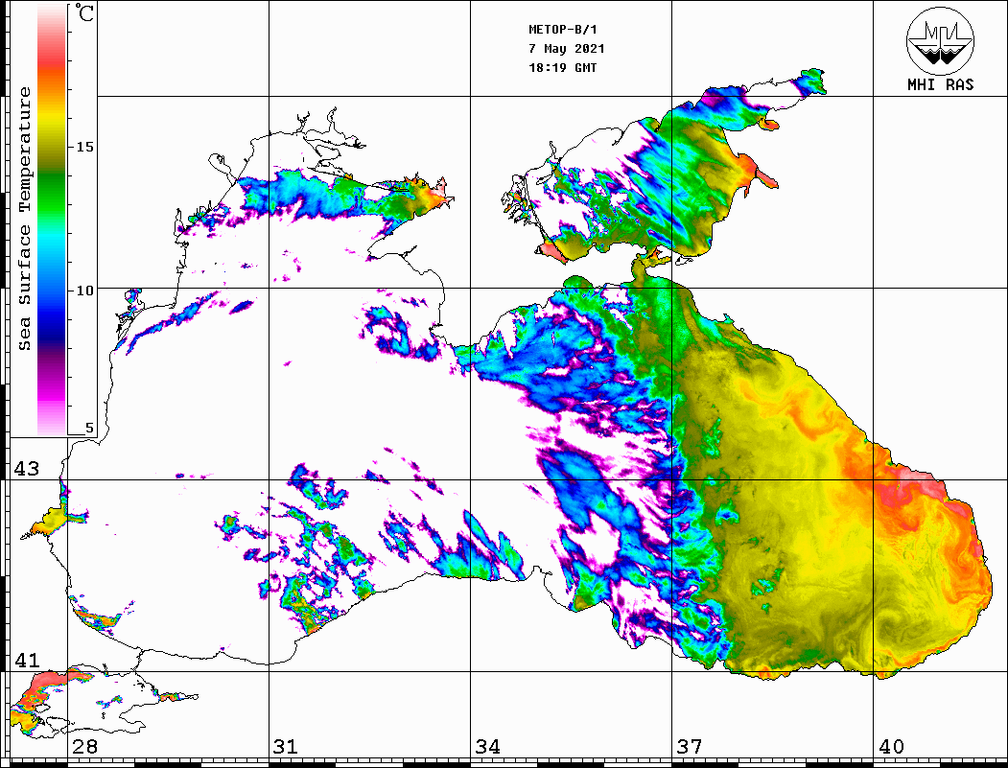Viewport: 1008px width, 768px height.
Task: Click the time text '18:19 GMT'
Action: pyautogui.click(x=562, y=67)
